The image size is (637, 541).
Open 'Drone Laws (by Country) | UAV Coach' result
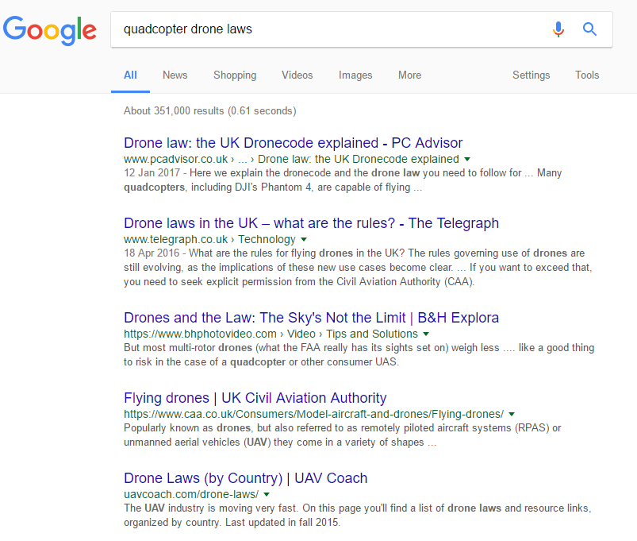point(245,477)
